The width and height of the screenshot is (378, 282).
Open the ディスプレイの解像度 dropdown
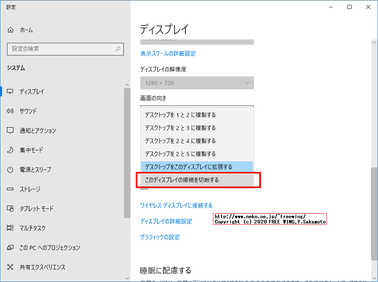click(x=197, y=83)
